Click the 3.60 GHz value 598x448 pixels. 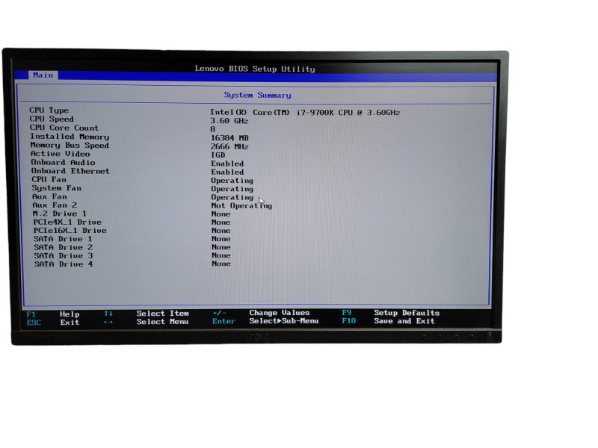click(x=229, y=121)
